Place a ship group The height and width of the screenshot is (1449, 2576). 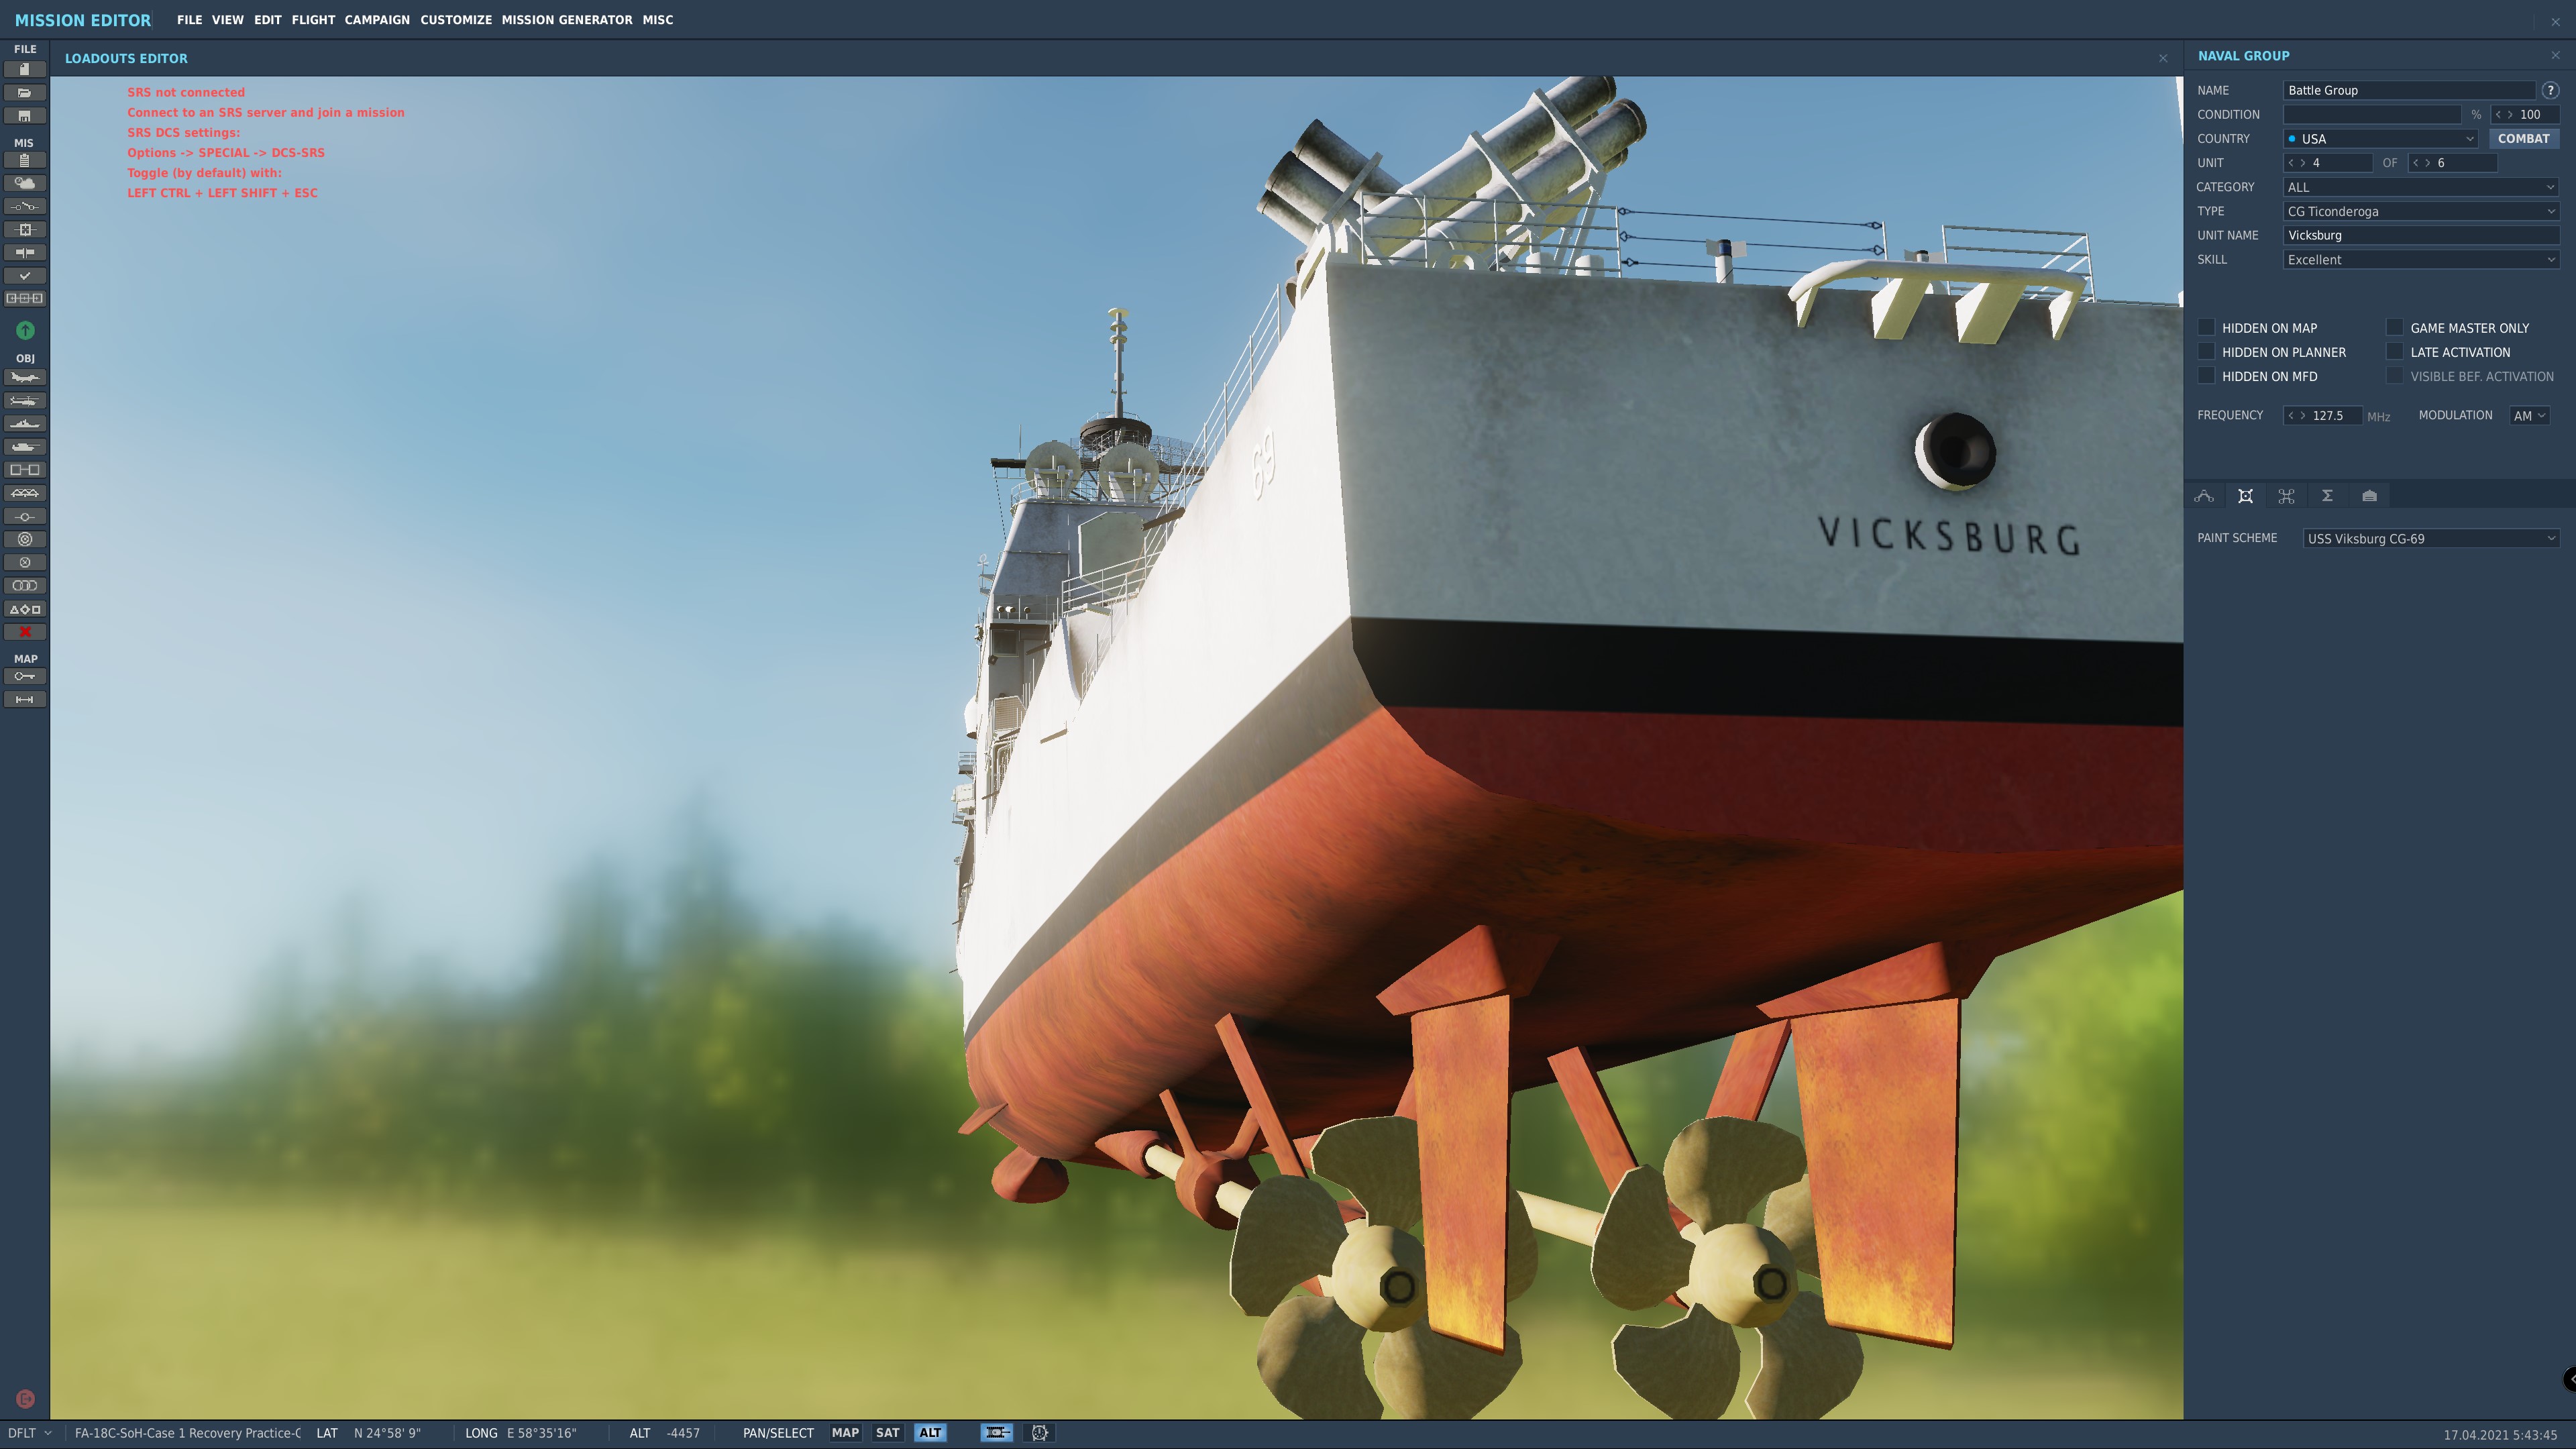[x=25, y=424]
